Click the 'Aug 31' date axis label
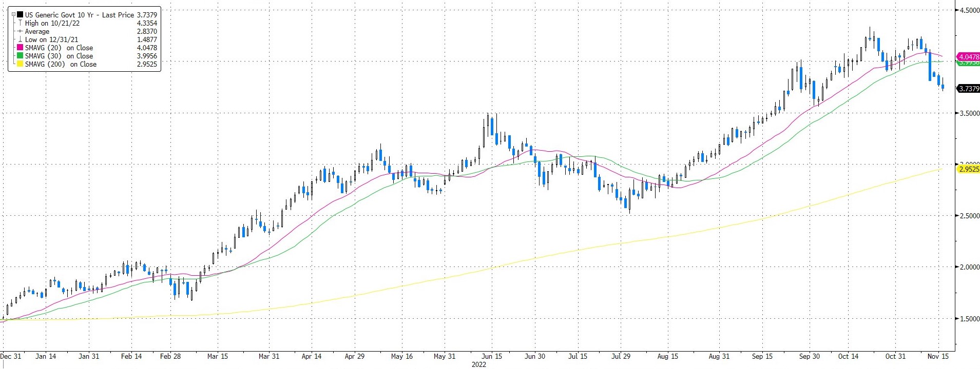This screenshot has width=980, height=369. 719,356
